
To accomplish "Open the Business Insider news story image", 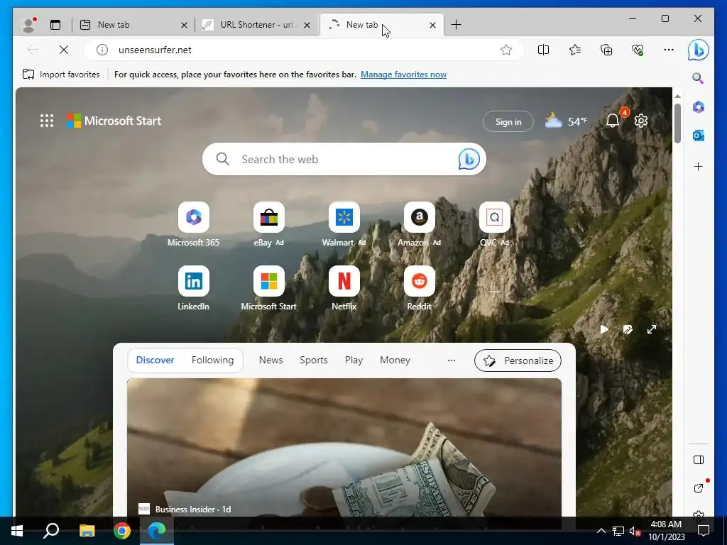I will click(x=344, y=447).
